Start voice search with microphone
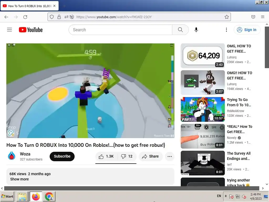The image size is (269, 202). pos(196,30)
